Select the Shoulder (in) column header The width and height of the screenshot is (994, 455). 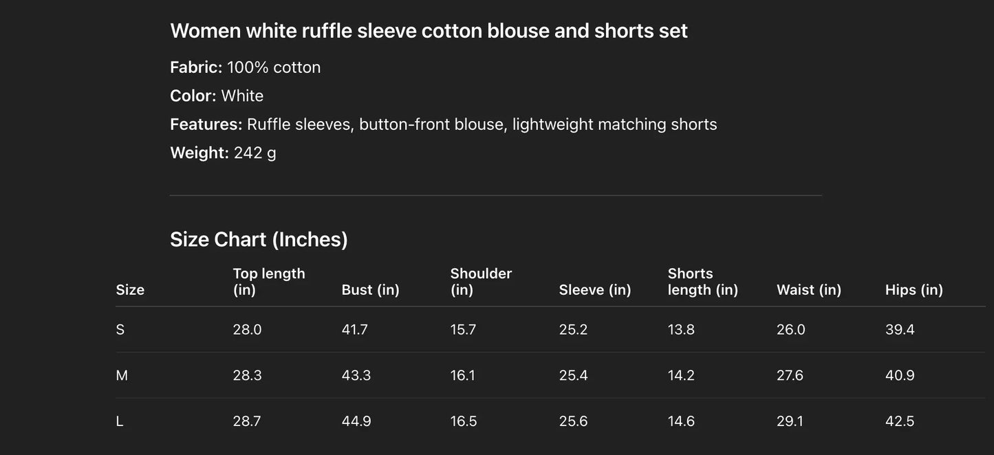tap(481, 282)
